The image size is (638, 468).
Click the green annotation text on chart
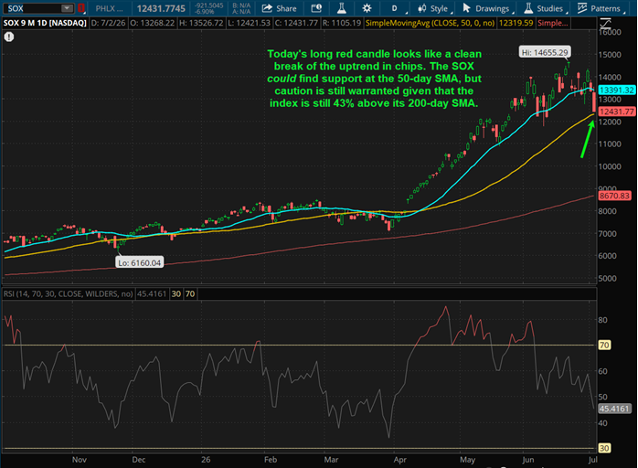(374, 79)
